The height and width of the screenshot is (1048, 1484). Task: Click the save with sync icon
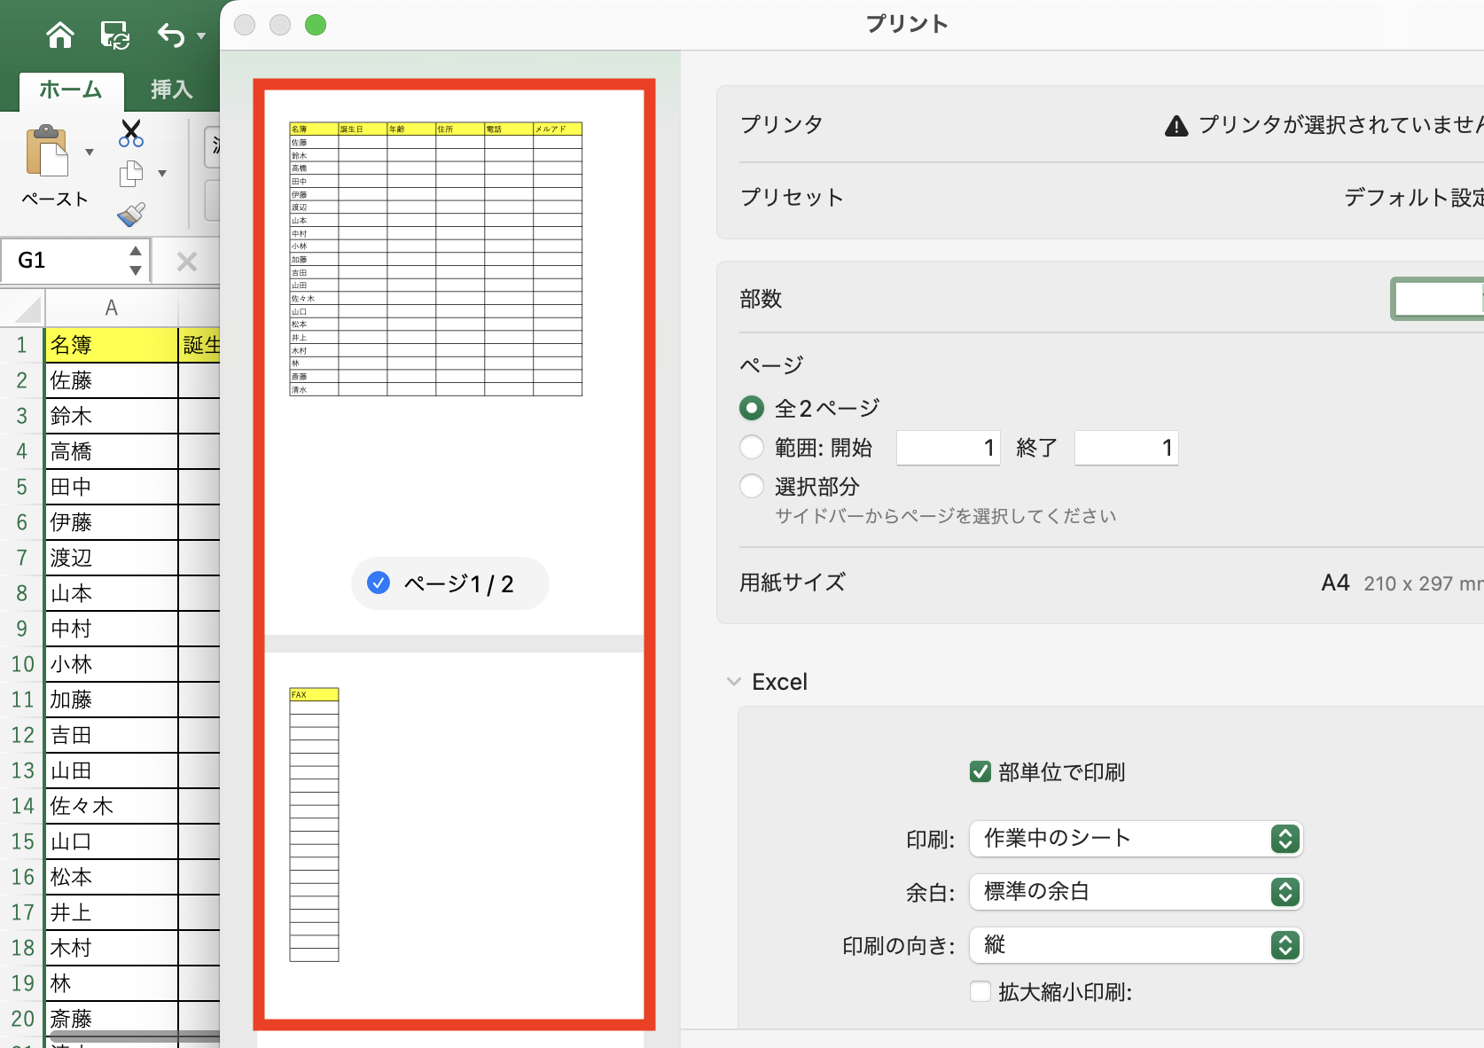point(115,35)
